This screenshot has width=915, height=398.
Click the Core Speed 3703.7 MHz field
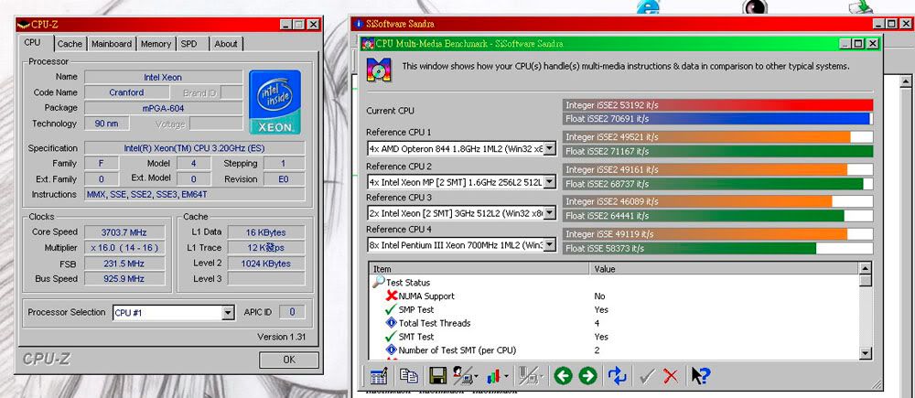click(124, 232)
